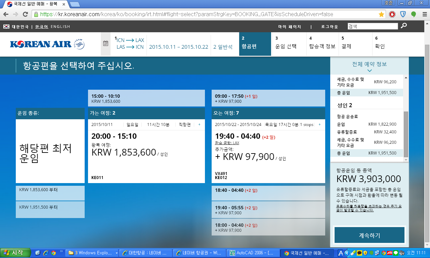Click in the 검색 search field

pos(372,26)
